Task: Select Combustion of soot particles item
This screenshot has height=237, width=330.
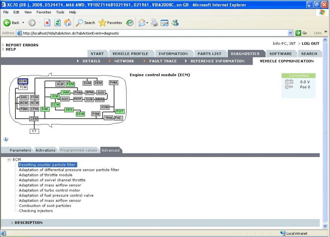Action: click(x=45, y=206)
